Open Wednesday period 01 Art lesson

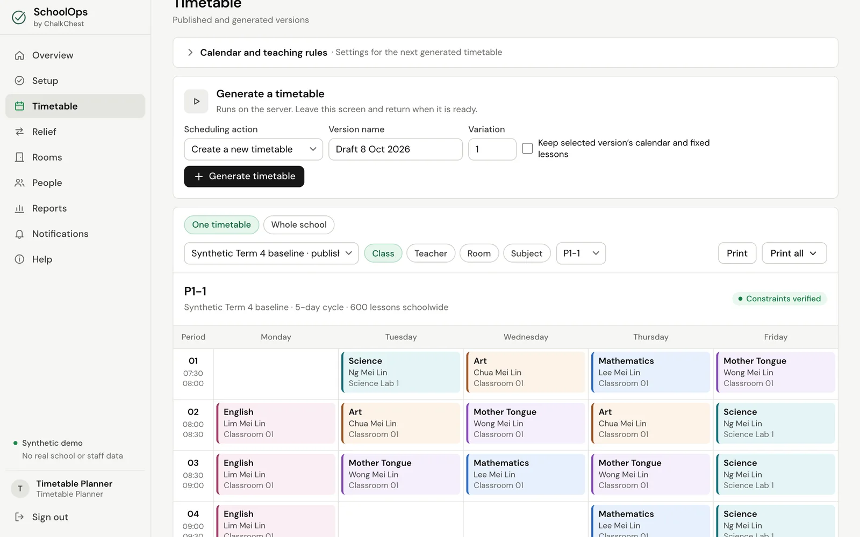tap(526, 372)
